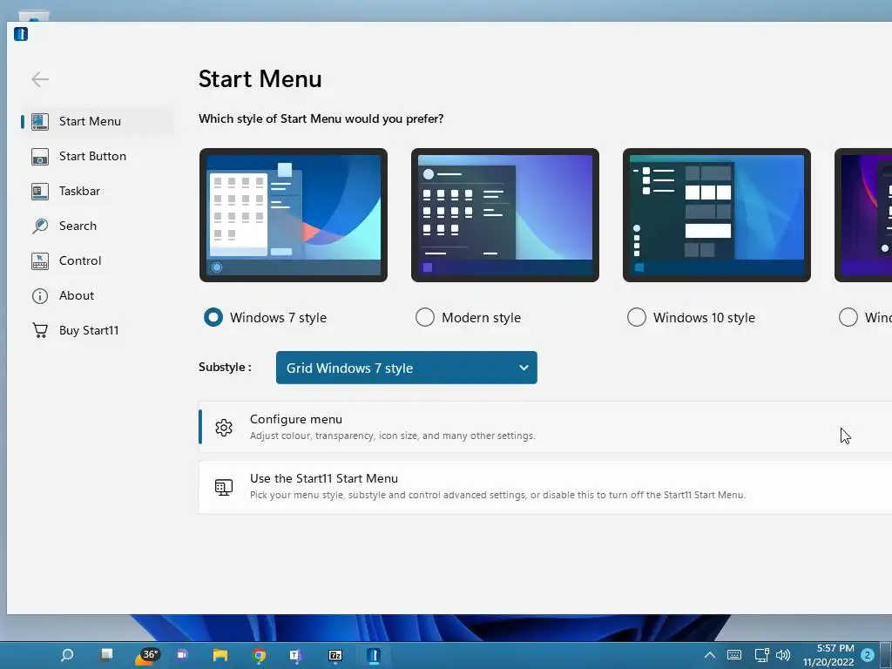
Task: Select the partially visible fourth style radio
Action: 848,317
